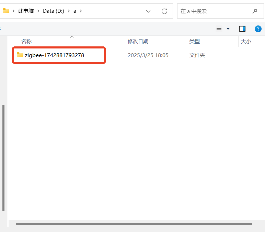Select the zigbee-1742881793278 file name text

pos(55,55)
